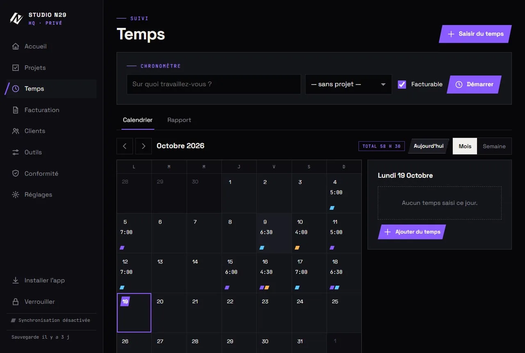Open Conformité in the sidebar

52,174
